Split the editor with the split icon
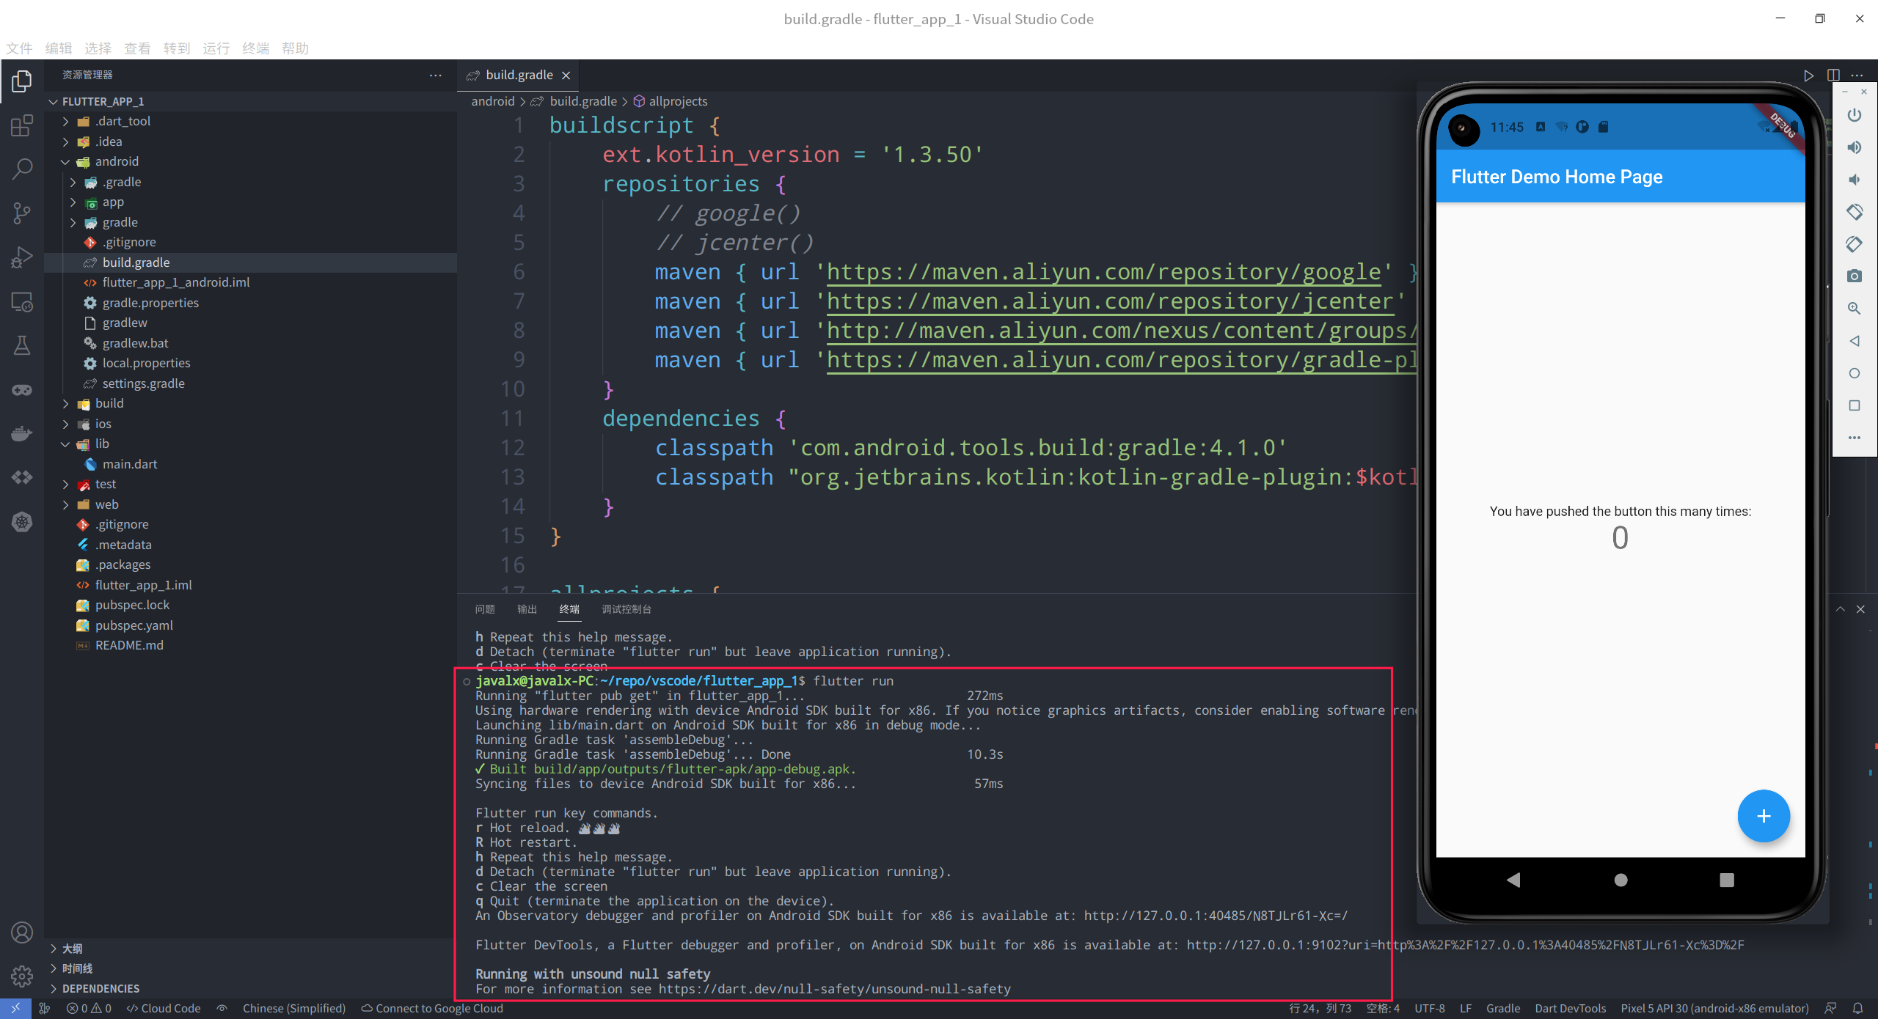 (x=1833, y=75)
